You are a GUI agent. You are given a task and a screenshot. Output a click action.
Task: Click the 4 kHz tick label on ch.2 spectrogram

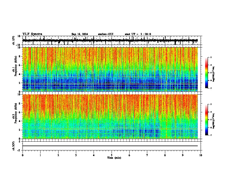[x=20, y=121]
